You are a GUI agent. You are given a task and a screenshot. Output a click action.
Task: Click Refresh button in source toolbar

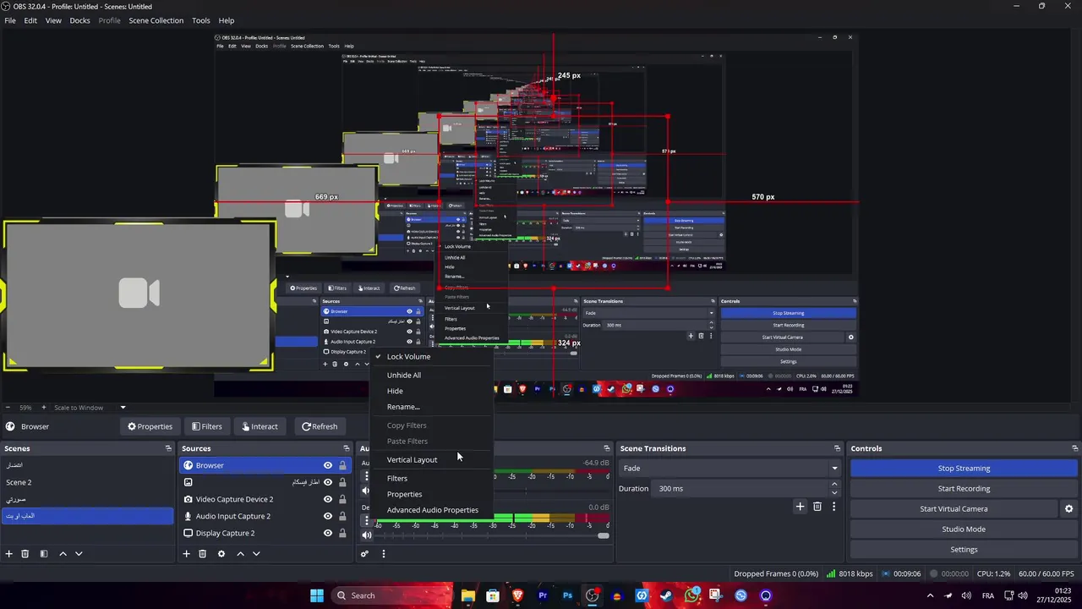coord(320,426)
